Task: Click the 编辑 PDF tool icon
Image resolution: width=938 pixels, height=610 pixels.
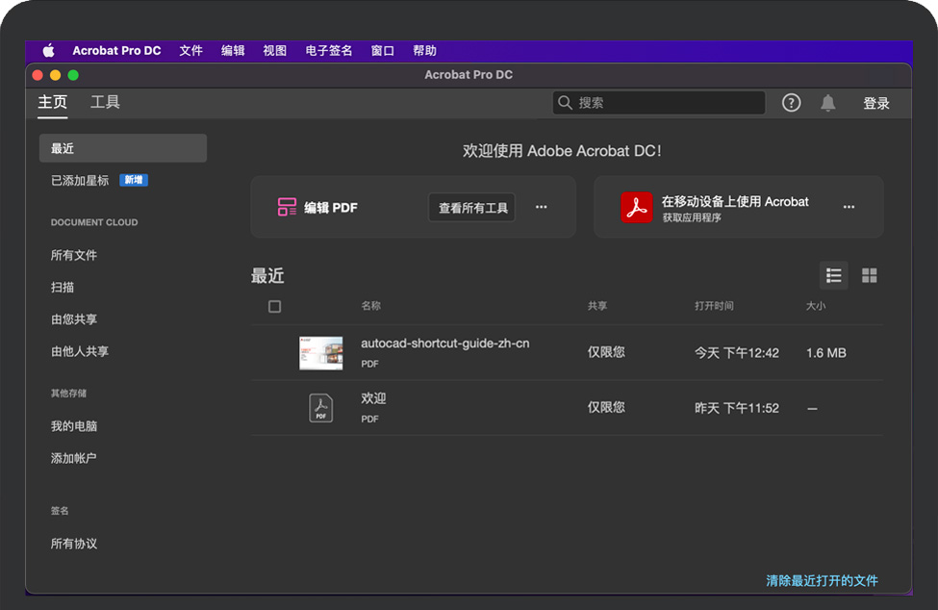Action: click(x=287, y=207)
